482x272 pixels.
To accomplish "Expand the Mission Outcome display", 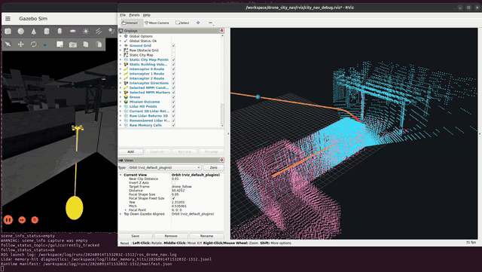I will [120, 102].
